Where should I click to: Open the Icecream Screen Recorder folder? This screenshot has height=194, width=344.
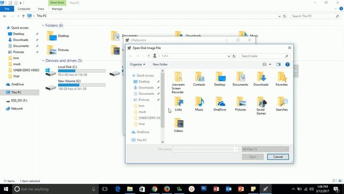(x=178, y=82)
